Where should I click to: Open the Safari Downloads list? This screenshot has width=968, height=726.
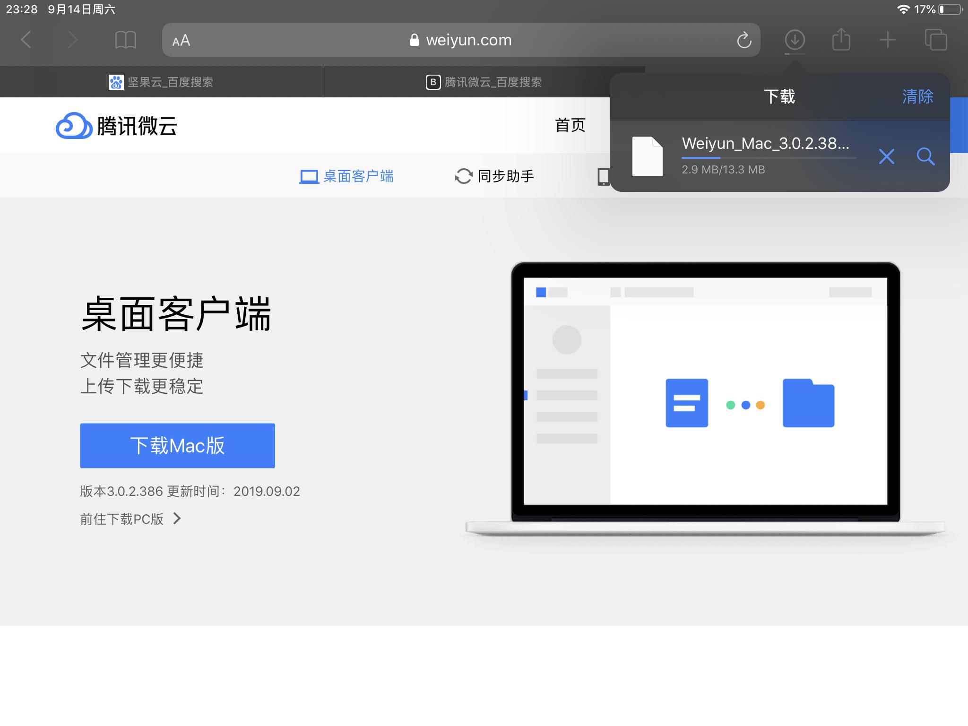[x=795, y=40]
